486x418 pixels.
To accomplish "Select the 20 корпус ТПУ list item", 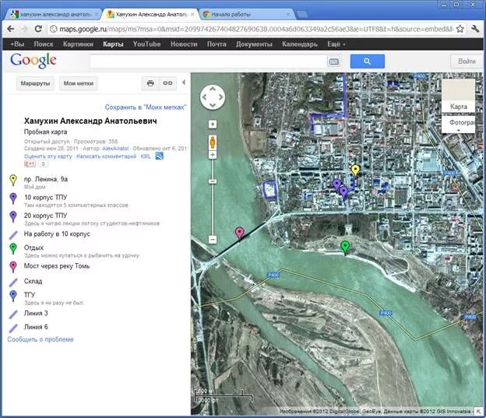I will click(45, 216).
